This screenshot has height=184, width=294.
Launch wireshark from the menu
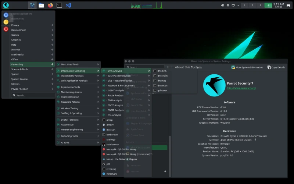pos(126,174)
